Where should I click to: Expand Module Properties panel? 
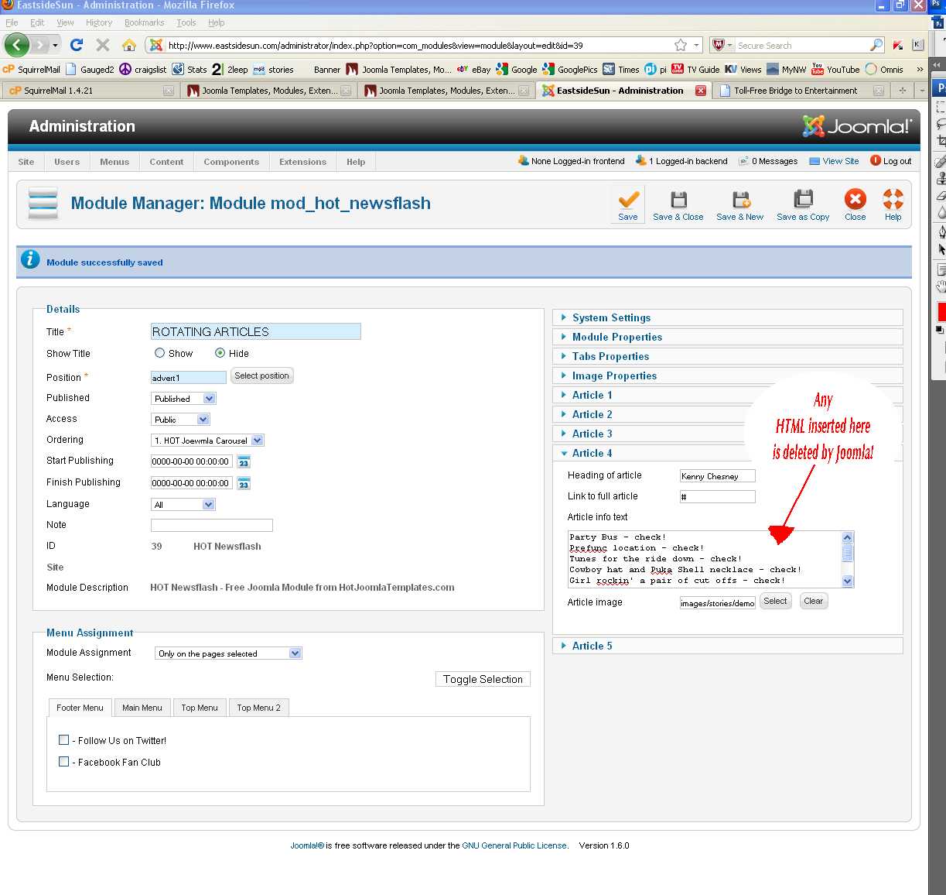(727, 337)
